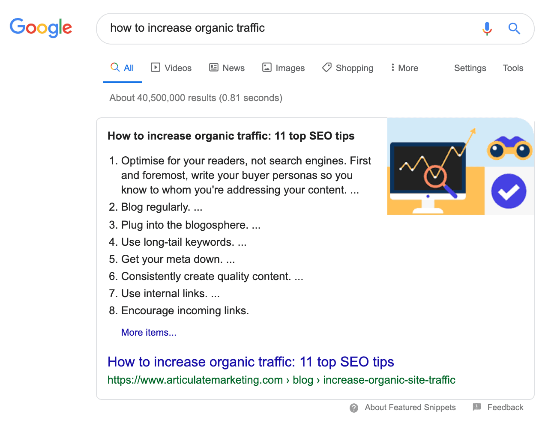Click the Google logo
Image resolution: width=557 pixels, height=429 pixels.
click(41, 28)
